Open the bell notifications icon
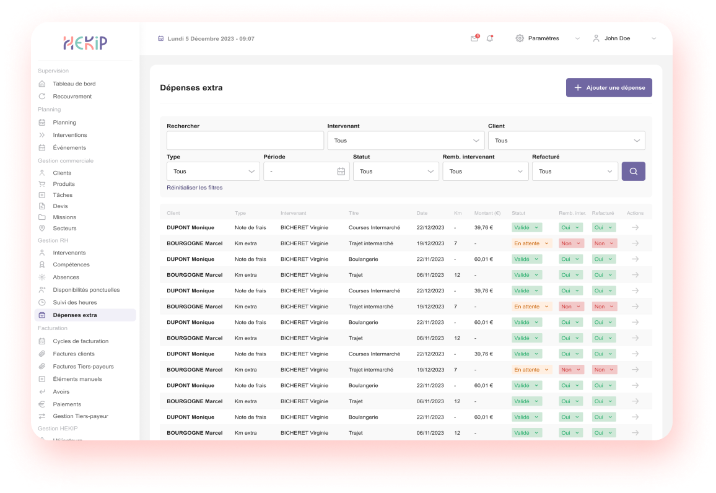 (490, 38)
